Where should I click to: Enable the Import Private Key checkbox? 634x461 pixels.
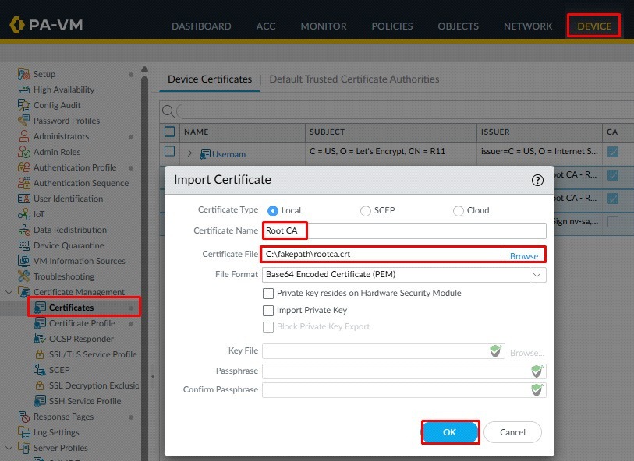click(x=268, y=311)
